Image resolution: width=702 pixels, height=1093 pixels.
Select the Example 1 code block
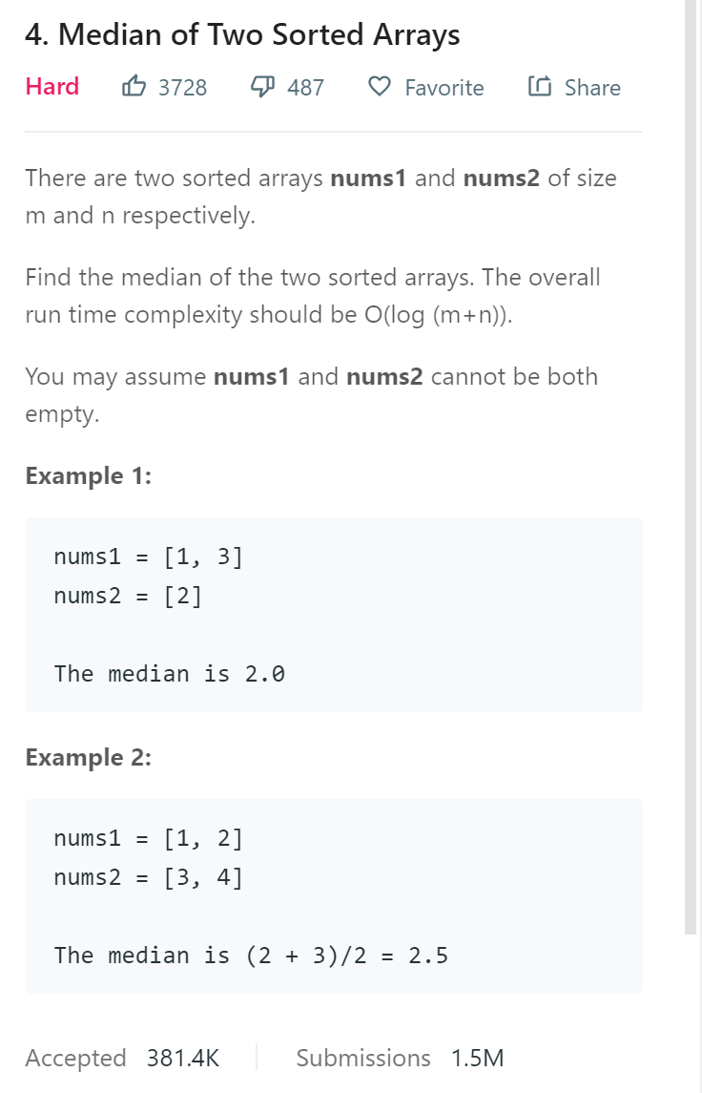click(x=334, y=615)
